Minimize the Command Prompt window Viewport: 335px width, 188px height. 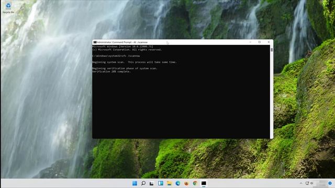[x=250, y=42]
